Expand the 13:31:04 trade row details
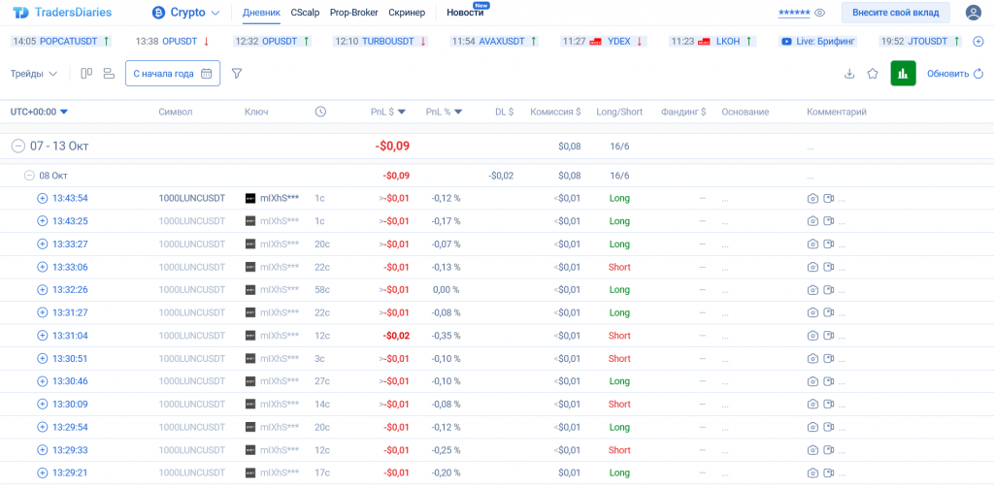 42,336
